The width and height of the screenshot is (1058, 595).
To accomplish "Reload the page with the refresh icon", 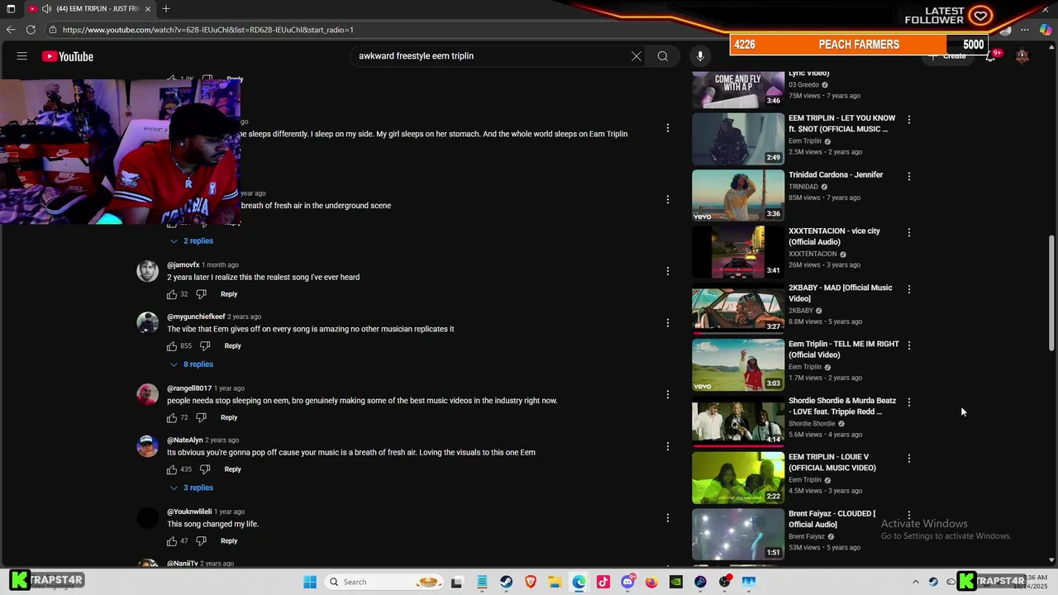I will [31, 30].
